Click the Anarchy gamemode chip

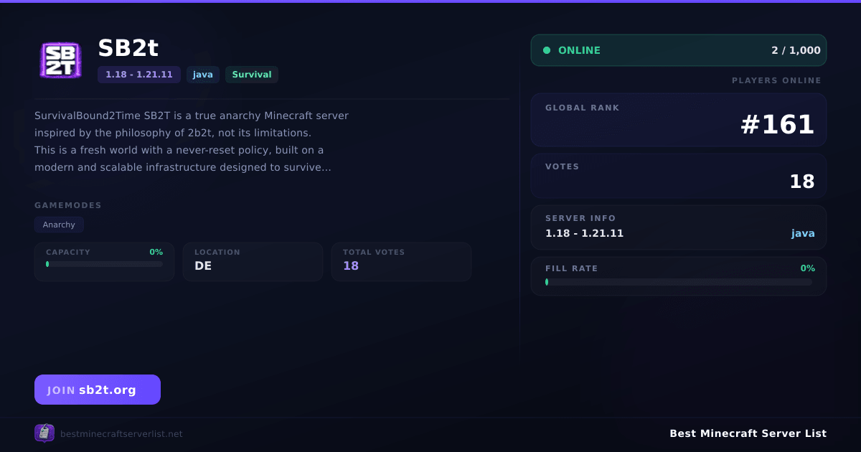[x=59, y=225]
